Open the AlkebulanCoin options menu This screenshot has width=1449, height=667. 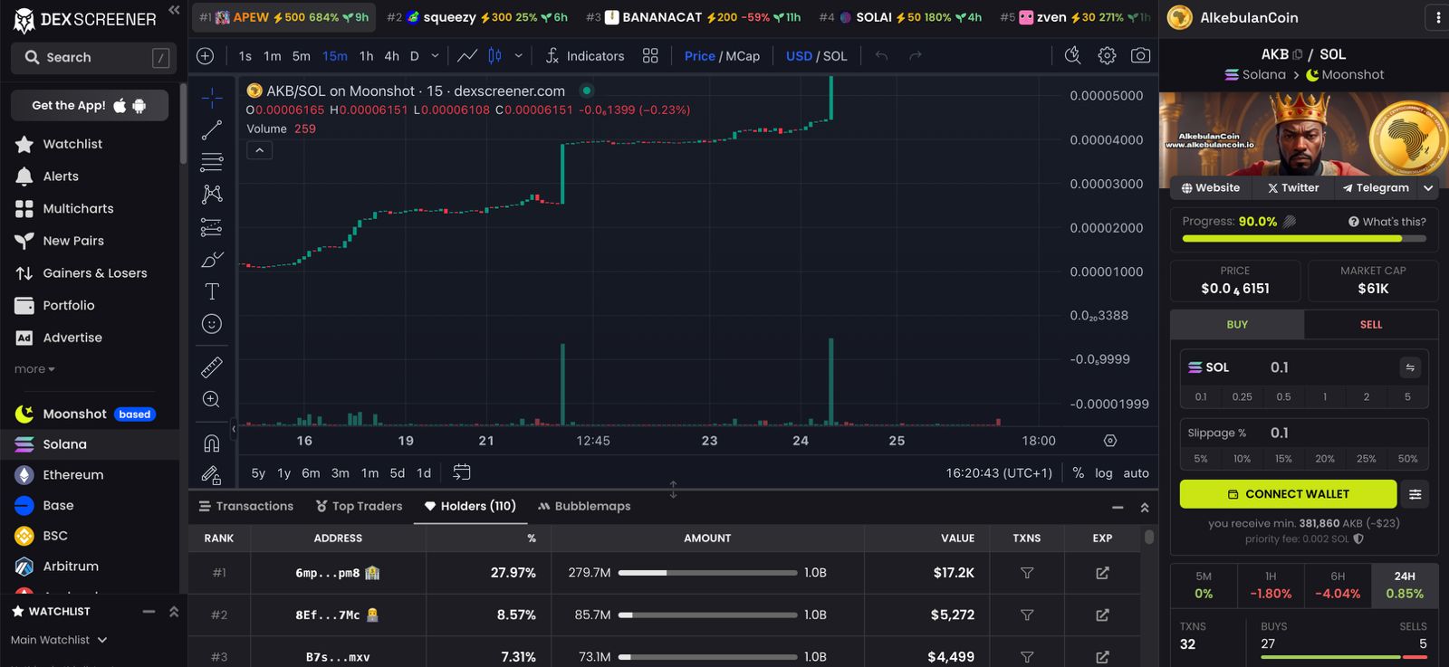(1437, 17)
